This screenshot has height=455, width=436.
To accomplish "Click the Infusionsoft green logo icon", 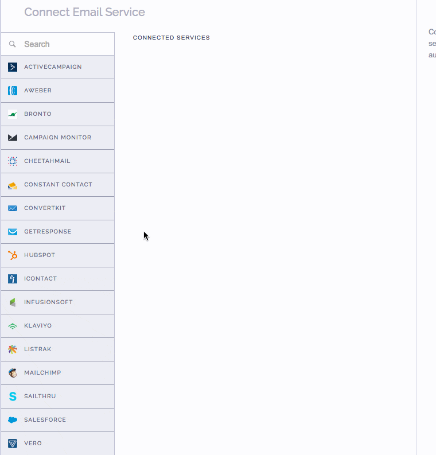I will [x=13, y=302].
